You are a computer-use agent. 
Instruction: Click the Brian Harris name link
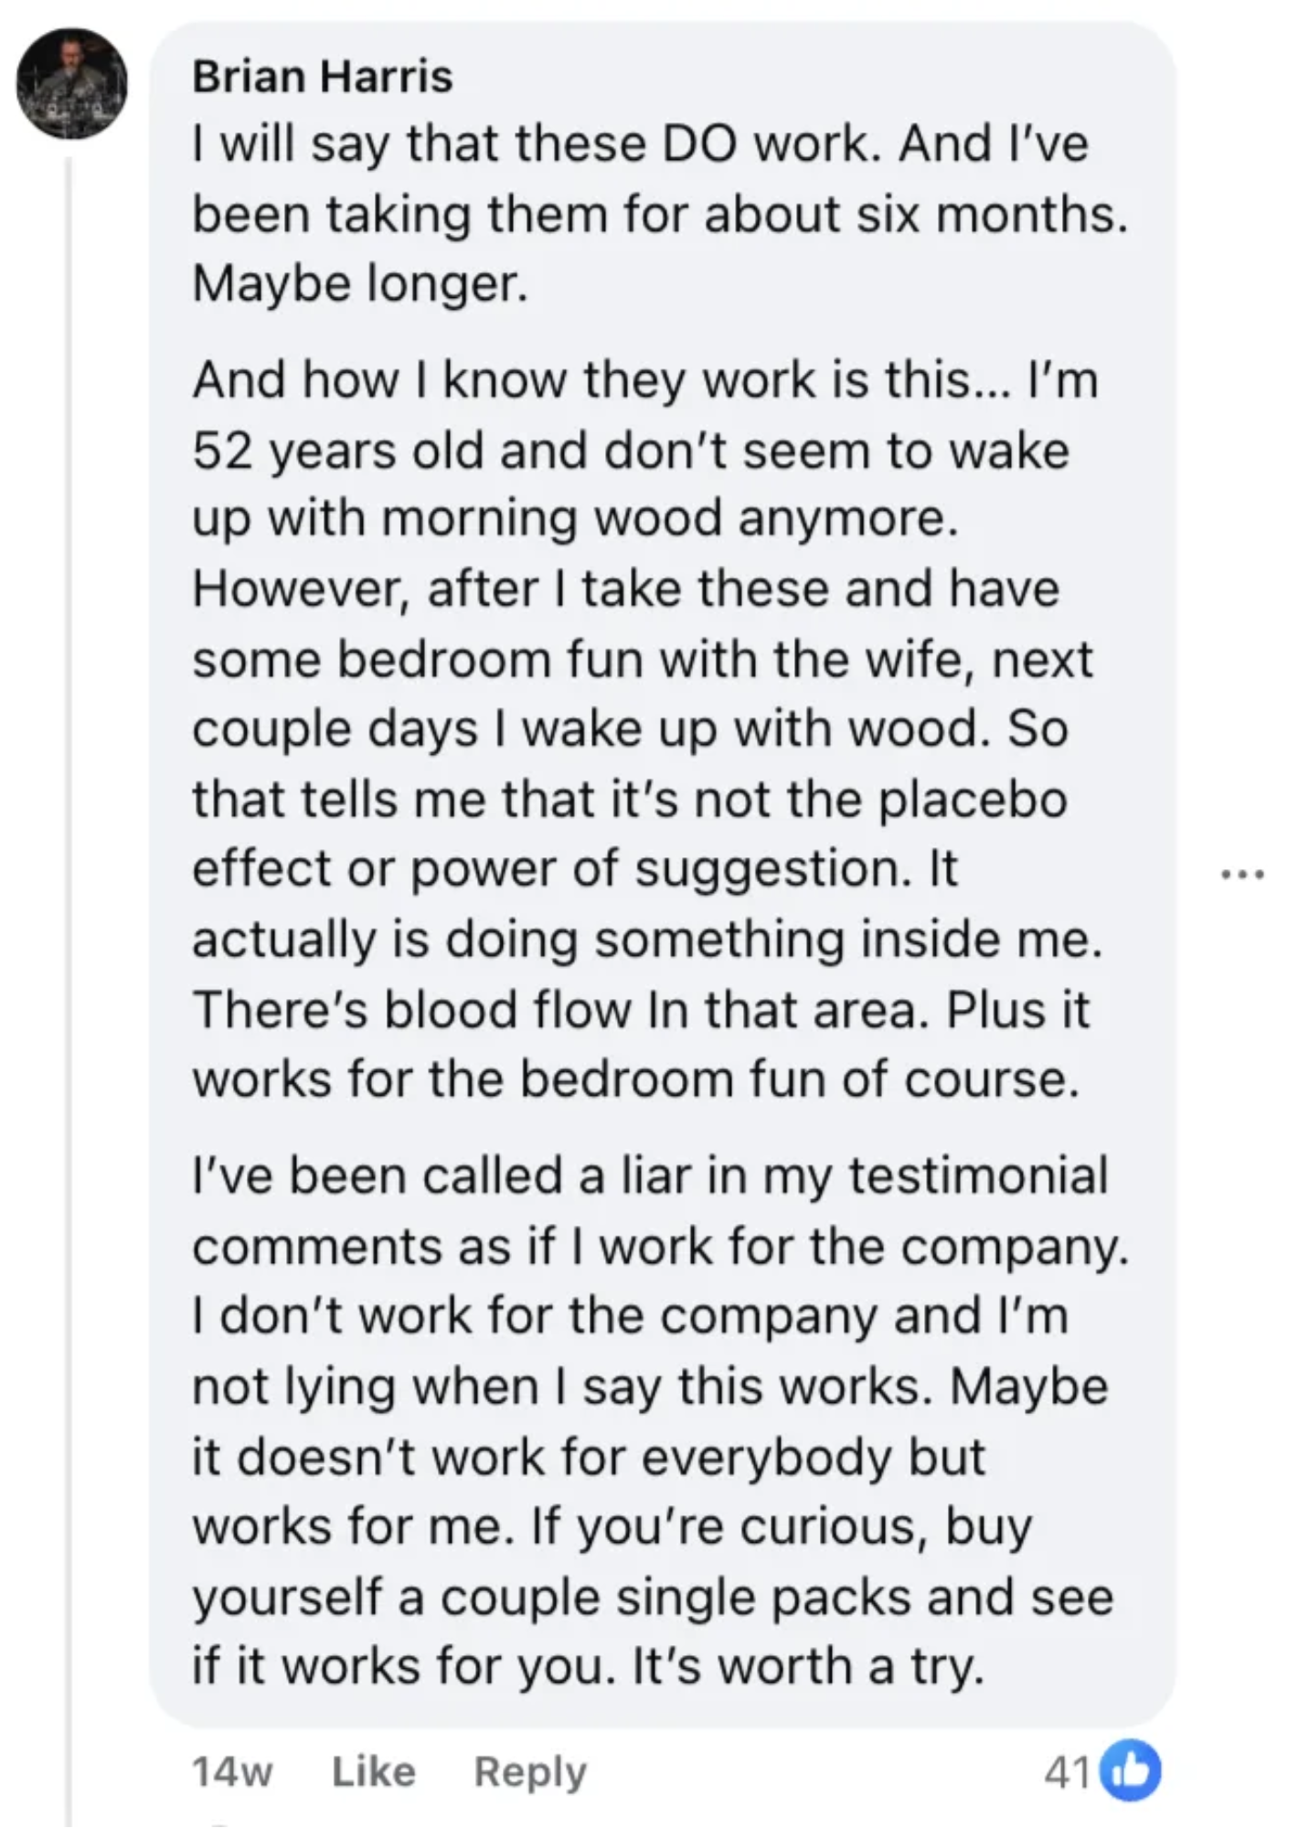[x=322, y=76]
